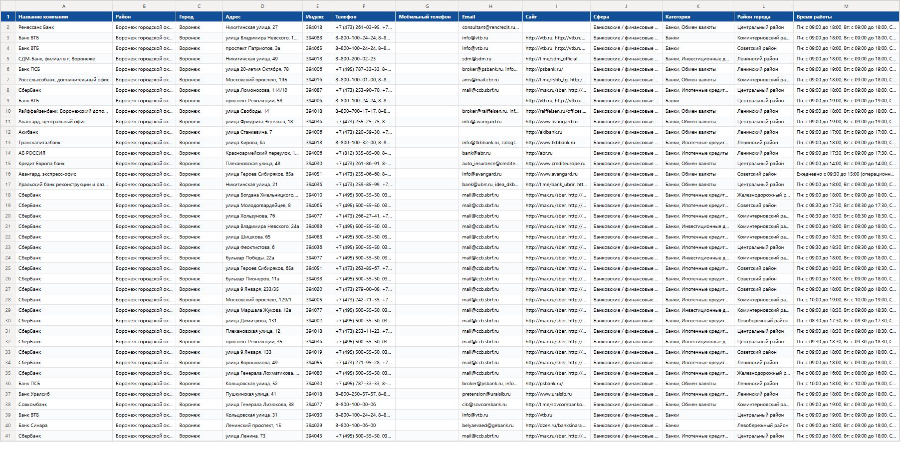The width and height of the screenshot is (900, 450).
Task: Click the 'Район города' header cell
Action: pyautogui.click(x=764, y=16)
